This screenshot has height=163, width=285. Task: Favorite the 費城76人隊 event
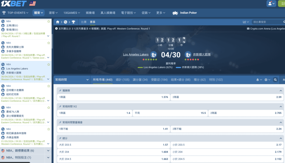point(49,108)
